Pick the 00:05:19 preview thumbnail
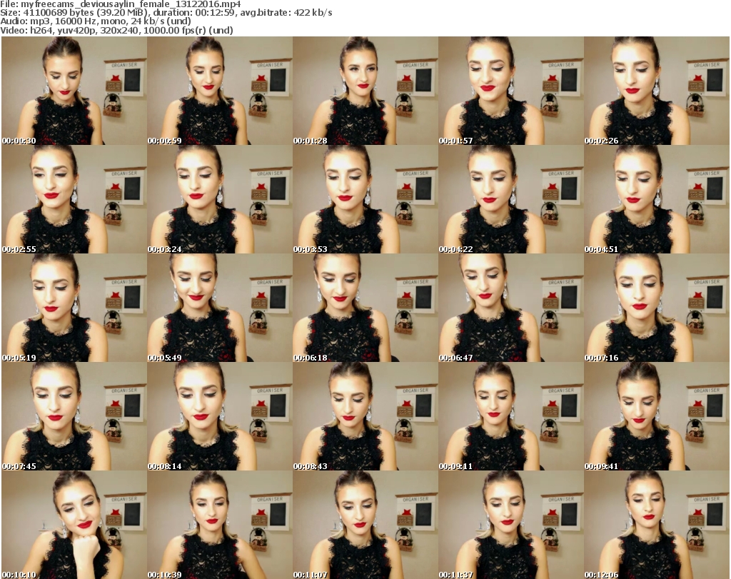731x579 pixels. pyautogui.click(x=74, y=308)
